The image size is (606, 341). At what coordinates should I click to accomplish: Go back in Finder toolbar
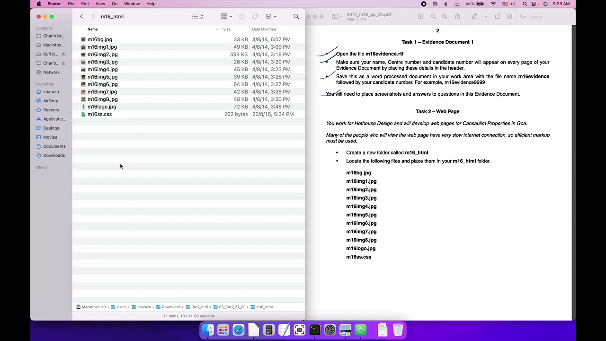[81, 17]
